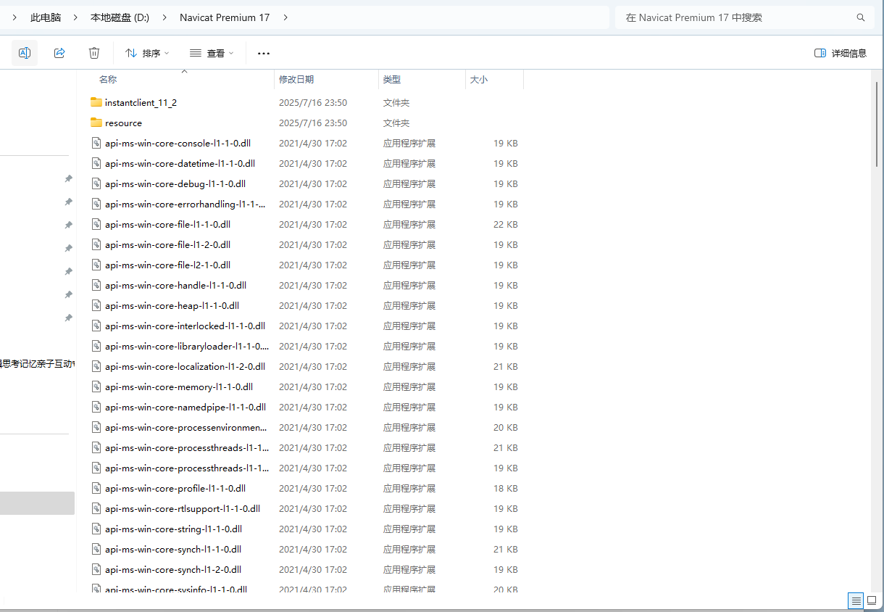The width and height of the screenshot is (884, 612).
Task: Sort by 名称 column header
Action: [108, 79]
